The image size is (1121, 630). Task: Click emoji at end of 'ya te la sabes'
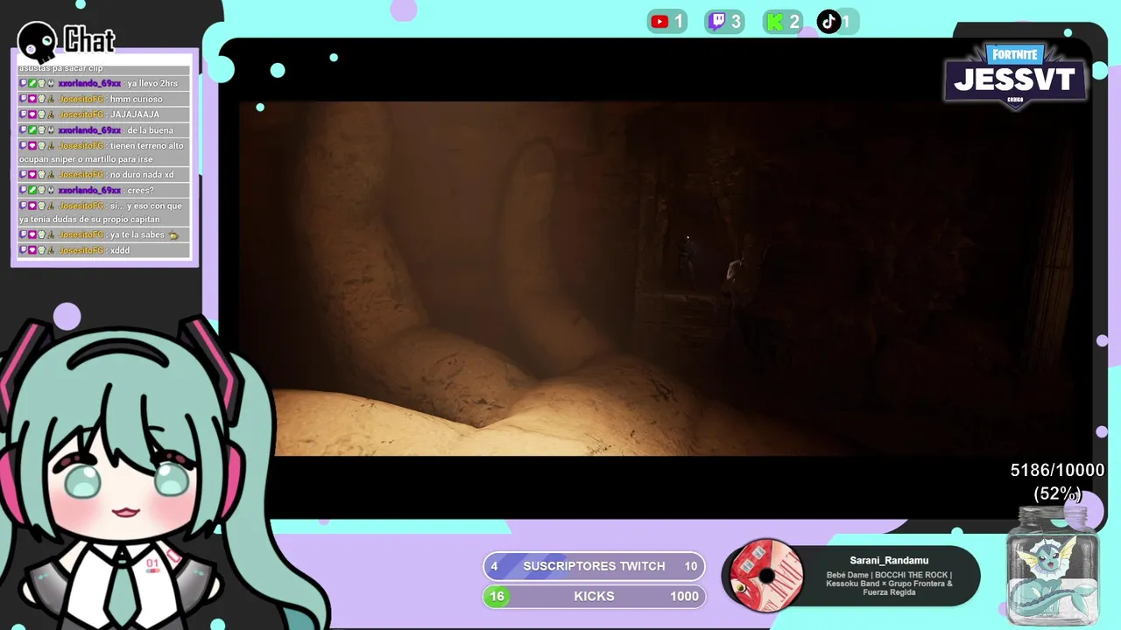[173, 235]
